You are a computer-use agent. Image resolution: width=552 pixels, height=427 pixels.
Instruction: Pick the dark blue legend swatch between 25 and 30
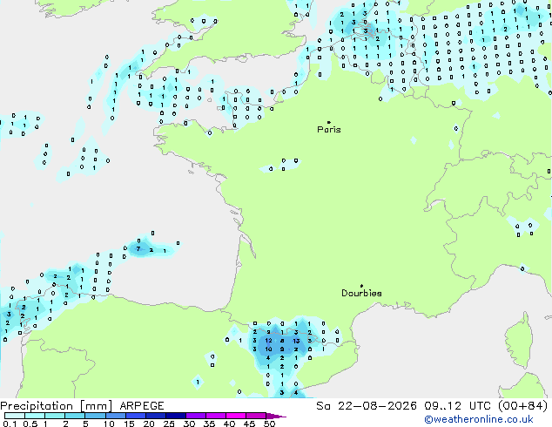[x=176, y=416]
